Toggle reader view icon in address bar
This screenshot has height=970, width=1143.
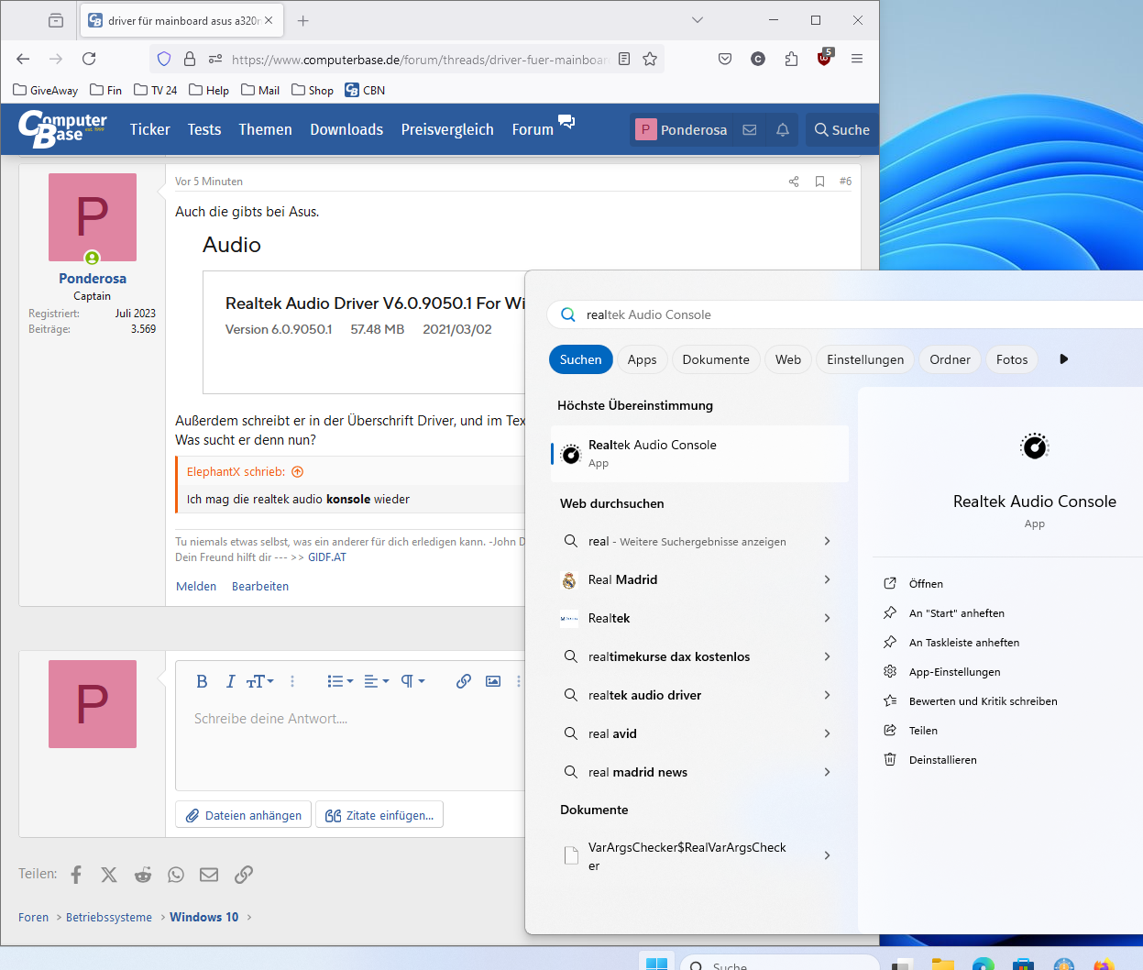point(624,59)
